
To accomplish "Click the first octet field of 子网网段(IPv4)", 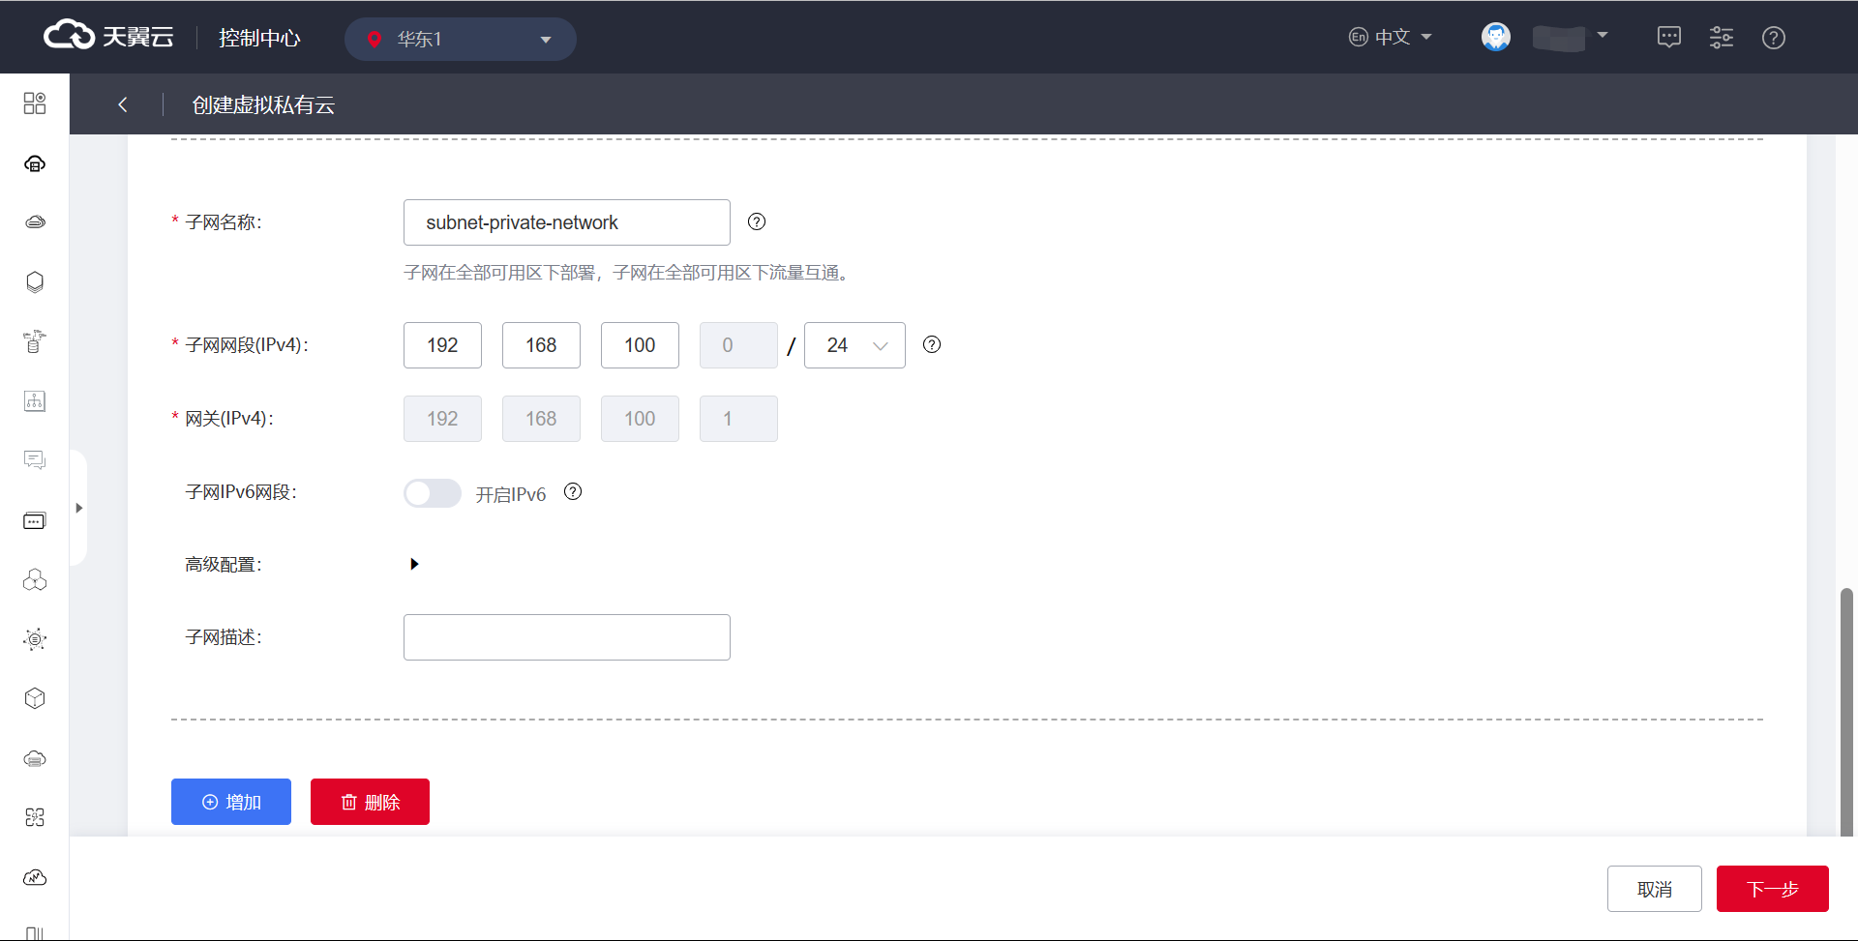I will tap(442, 345).
